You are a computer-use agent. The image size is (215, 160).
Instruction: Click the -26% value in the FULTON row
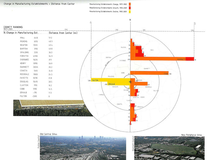click(x=34, y=96)
